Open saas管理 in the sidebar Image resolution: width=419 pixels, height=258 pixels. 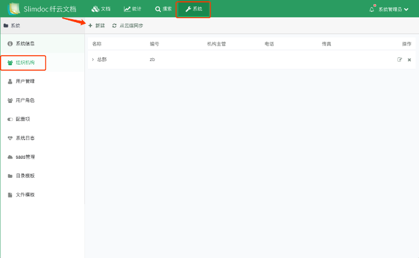pyautogui.click(x=42, y=157)
